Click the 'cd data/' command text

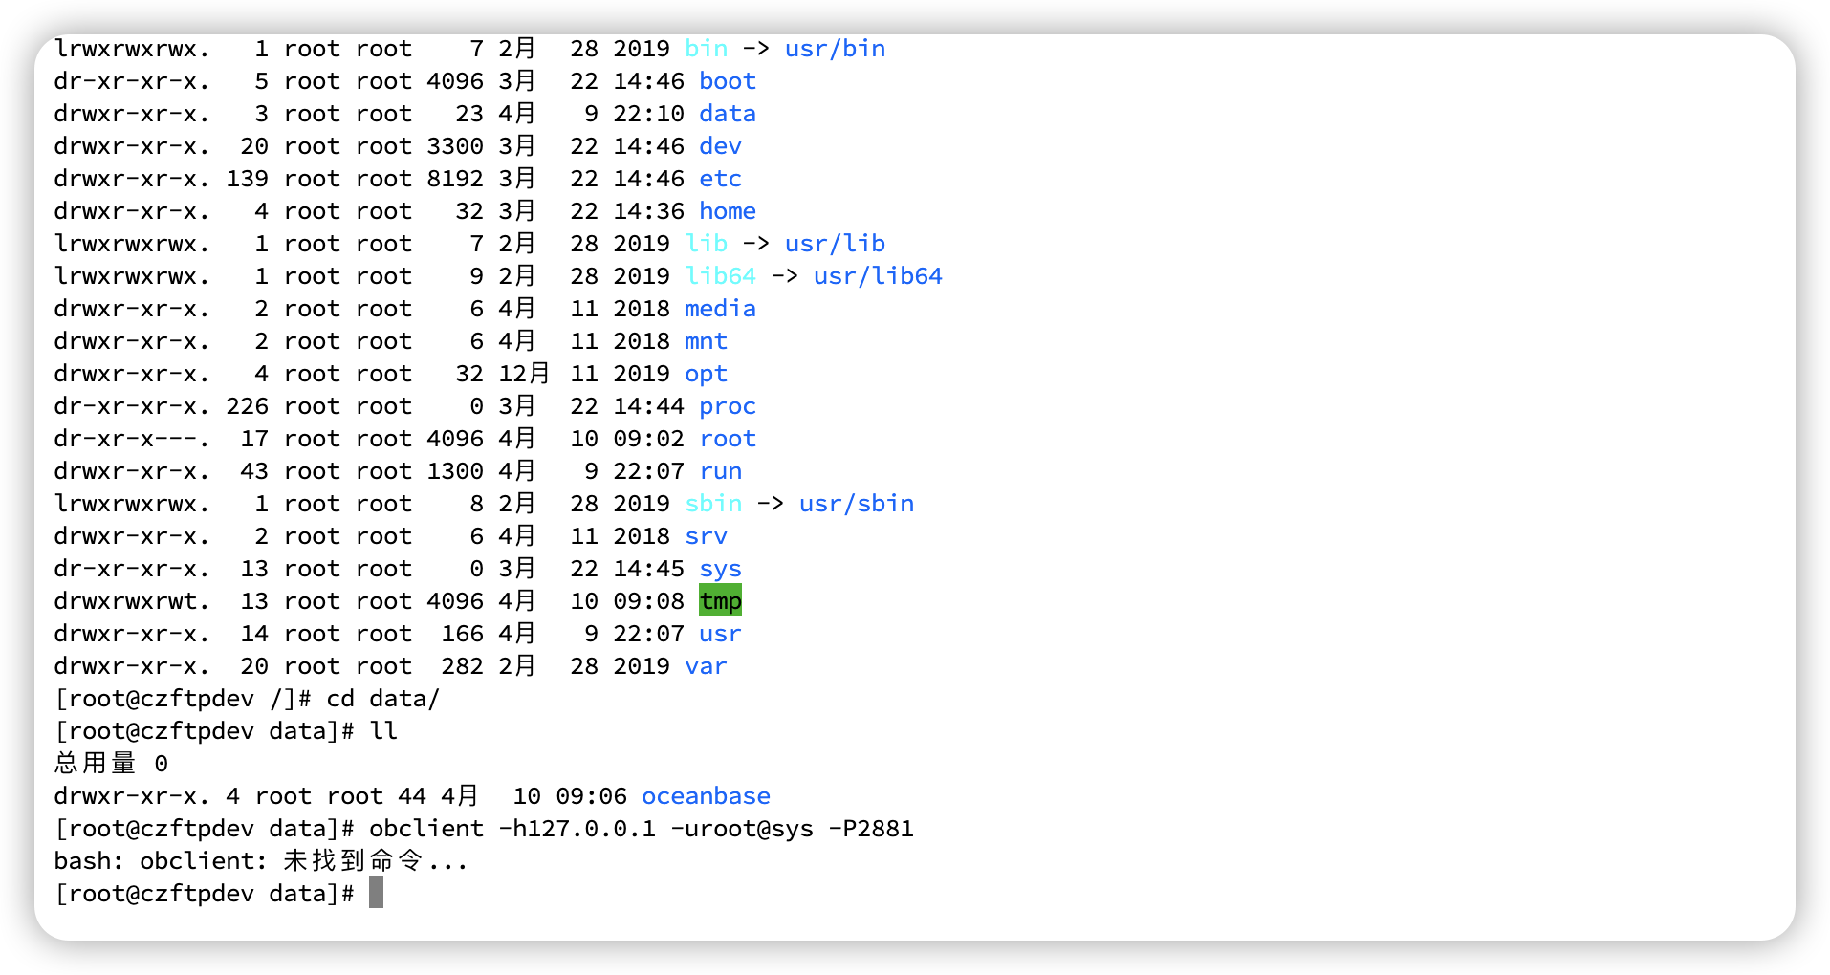pos(383,699)
